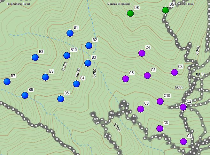Click the 5700 contour elevation label
The width and height of the screenshot is (210, 155).
[117, 128]
